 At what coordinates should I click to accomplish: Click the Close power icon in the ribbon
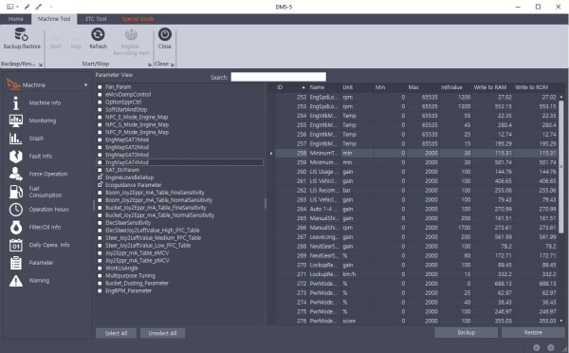[165, 34]
